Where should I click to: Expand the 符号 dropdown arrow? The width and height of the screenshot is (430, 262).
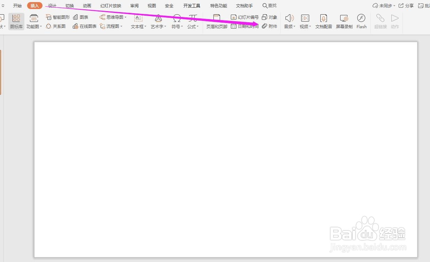click(181, 26)
